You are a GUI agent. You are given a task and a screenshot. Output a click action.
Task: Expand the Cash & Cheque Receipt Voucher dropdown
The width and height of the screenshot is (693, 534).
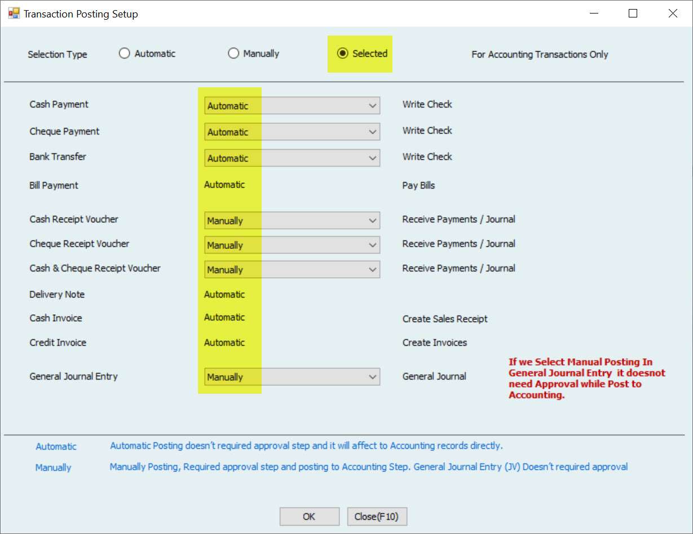click(x=292, y=270)
